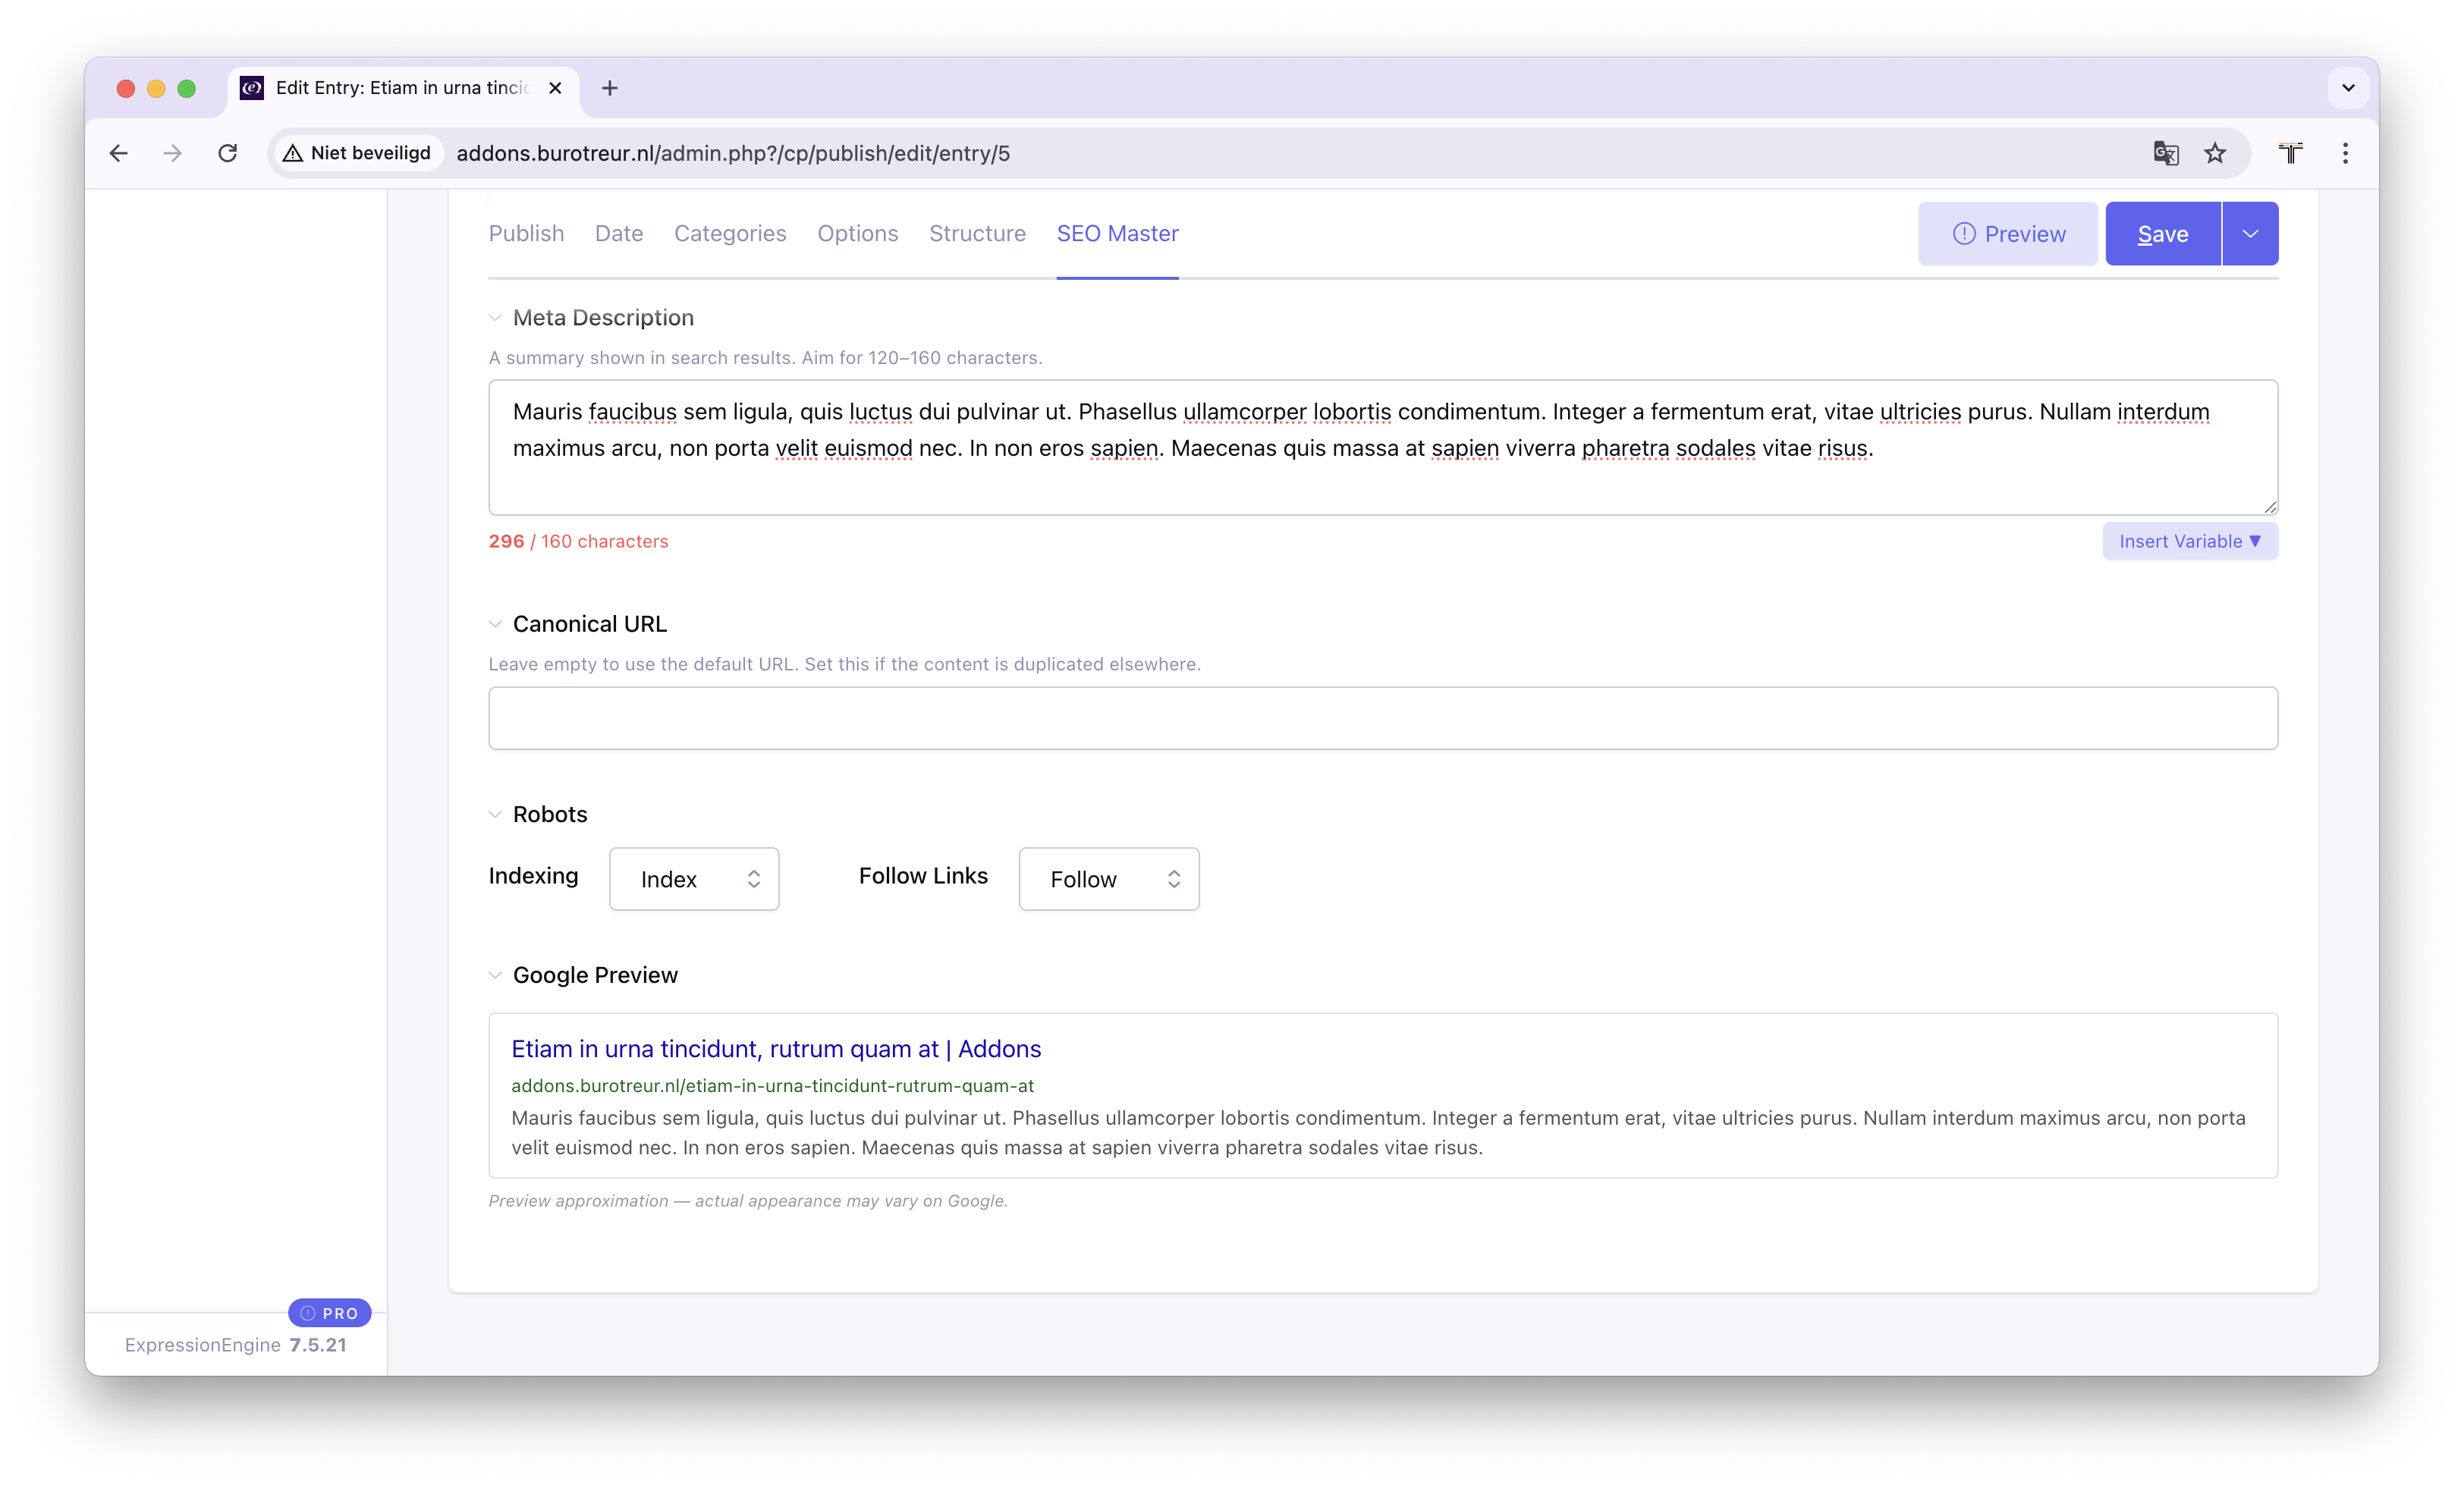Click the 'Niet beveiligd' security warning icon

point(293,153)
